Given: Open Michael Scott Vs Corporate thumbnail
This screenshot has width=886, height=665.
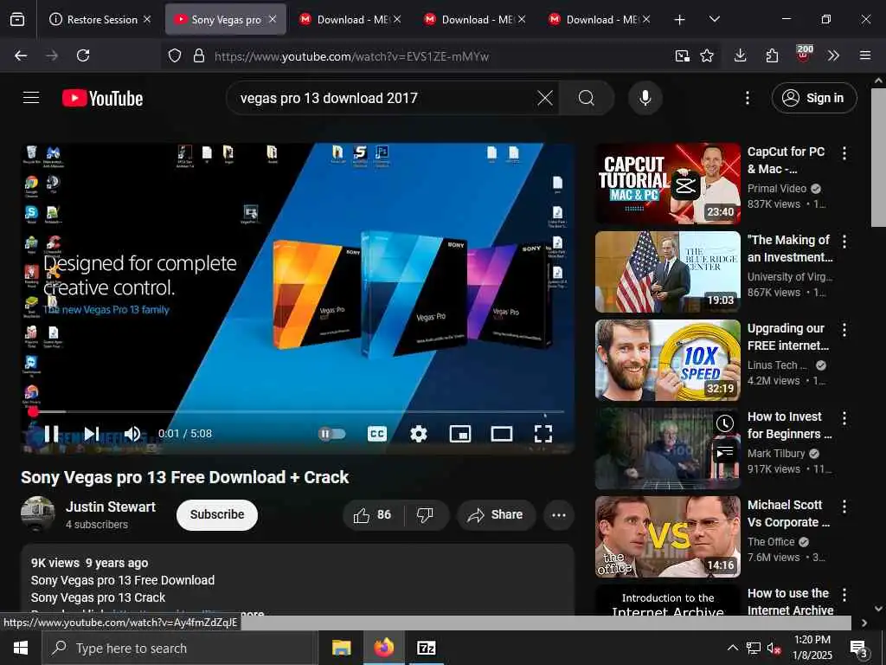Looking at the screenshot, I should (x=667, y=537).
